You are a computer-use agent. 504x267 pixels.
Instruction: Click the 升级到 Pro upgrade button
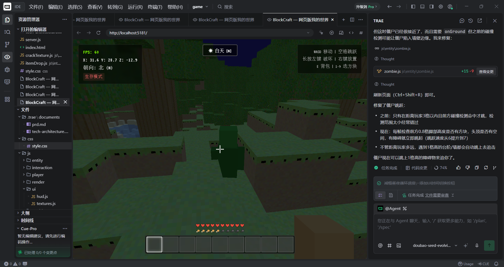point(367,7)
